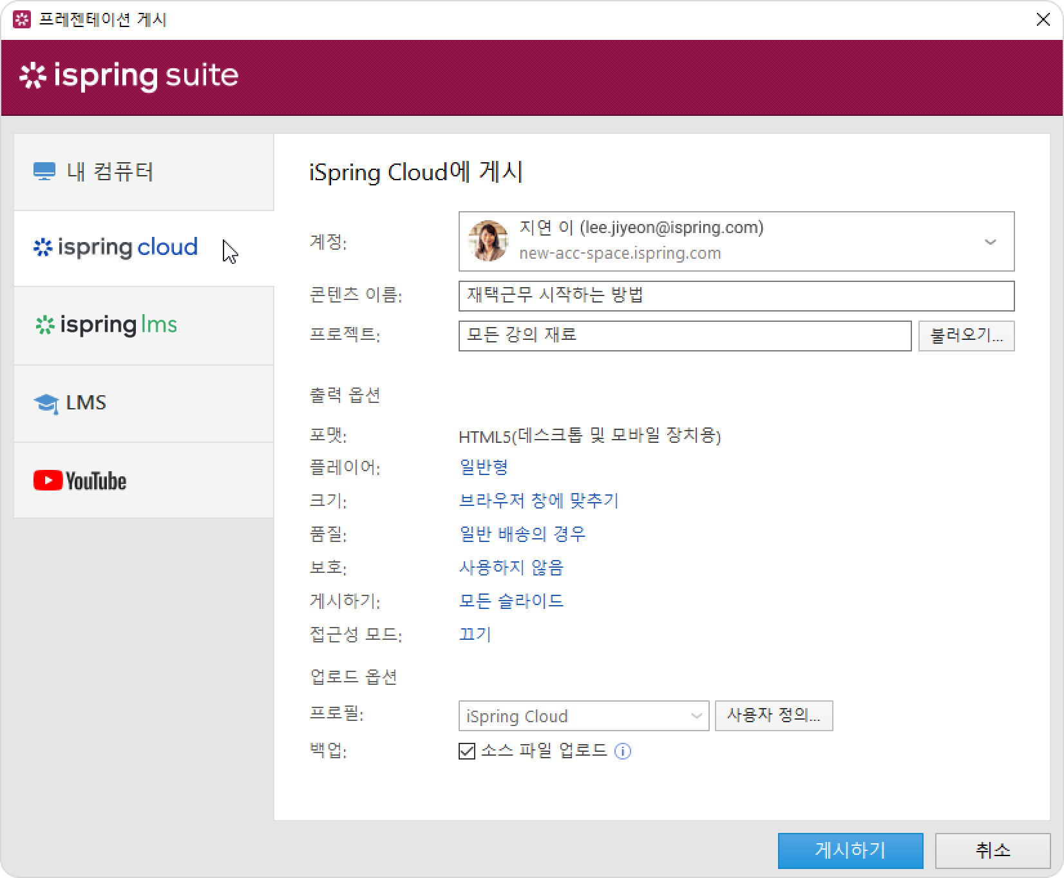Choose the LMS tab with graduation cap
The width and height of the screenshot is (1064, 878).
[x=144, y=404]
